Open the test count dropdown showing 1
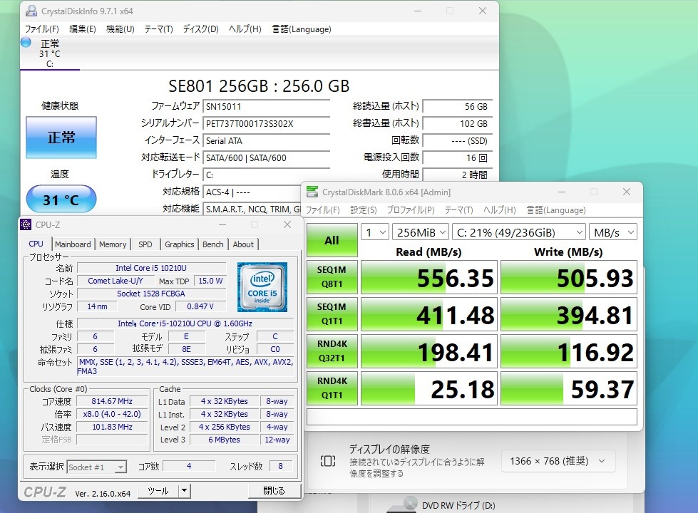698x513 pixels. [x=375, y=232]
